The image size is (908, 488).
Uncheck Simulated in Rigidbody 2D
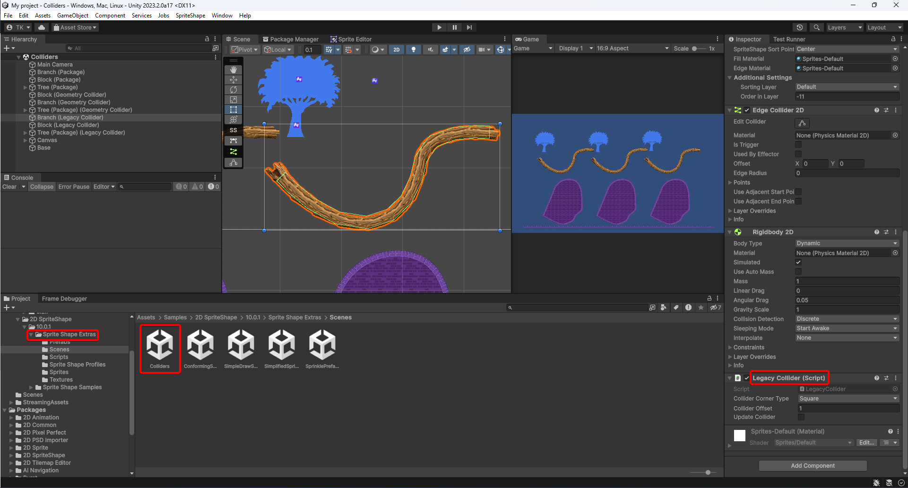point(798,262)
